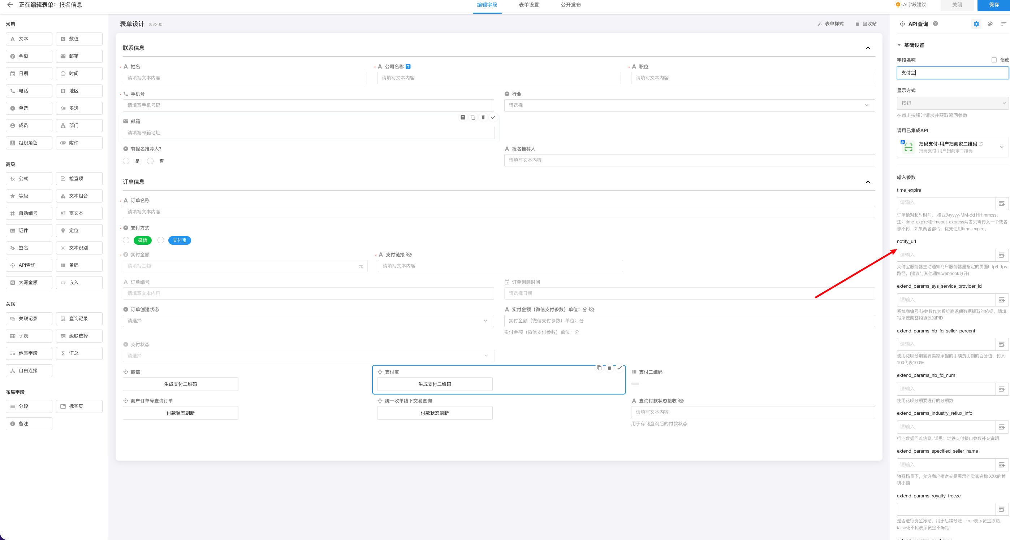
Task: Open the style palette tab in API查询 panel
Action: [x=990, y=24]
